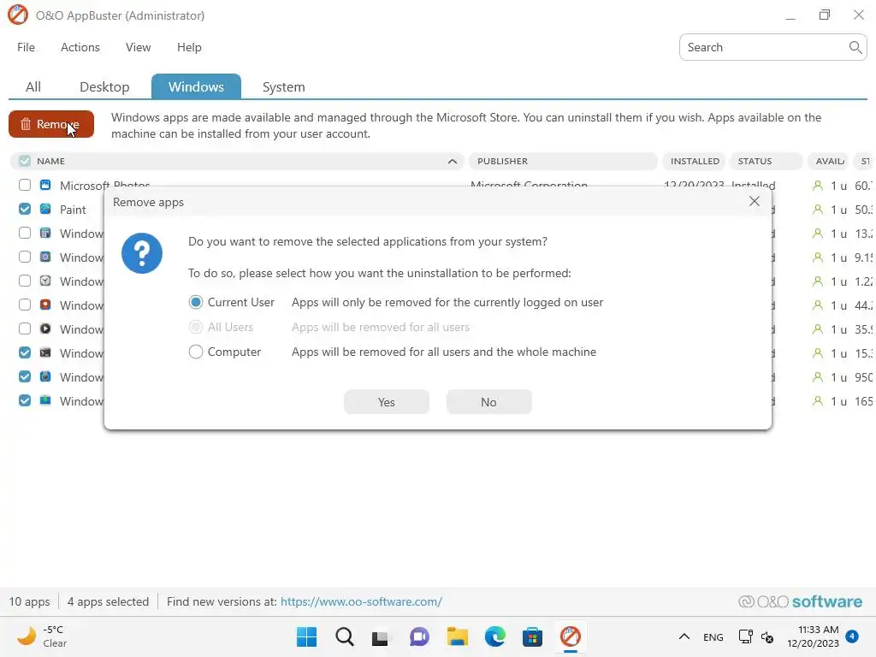Toggle the select-all checkbox beside NAME

(x=25, y=161)
